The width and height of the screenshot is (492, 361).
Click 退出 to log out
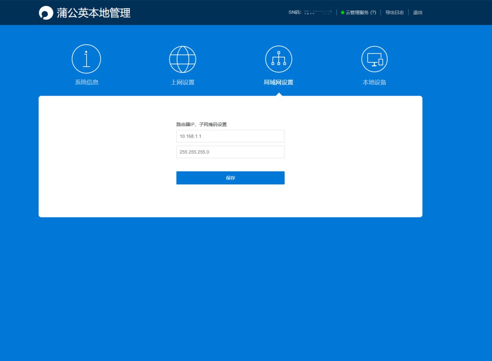click(x=418, y=12)
